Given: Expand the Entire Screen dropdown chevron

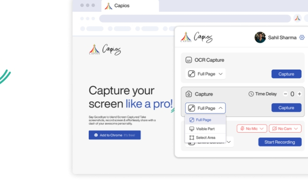Looking at the screenshot, I should (x=229, y=142).
